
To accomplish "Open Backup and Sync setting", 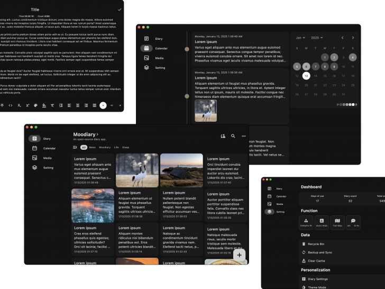I will click(342, 252).
